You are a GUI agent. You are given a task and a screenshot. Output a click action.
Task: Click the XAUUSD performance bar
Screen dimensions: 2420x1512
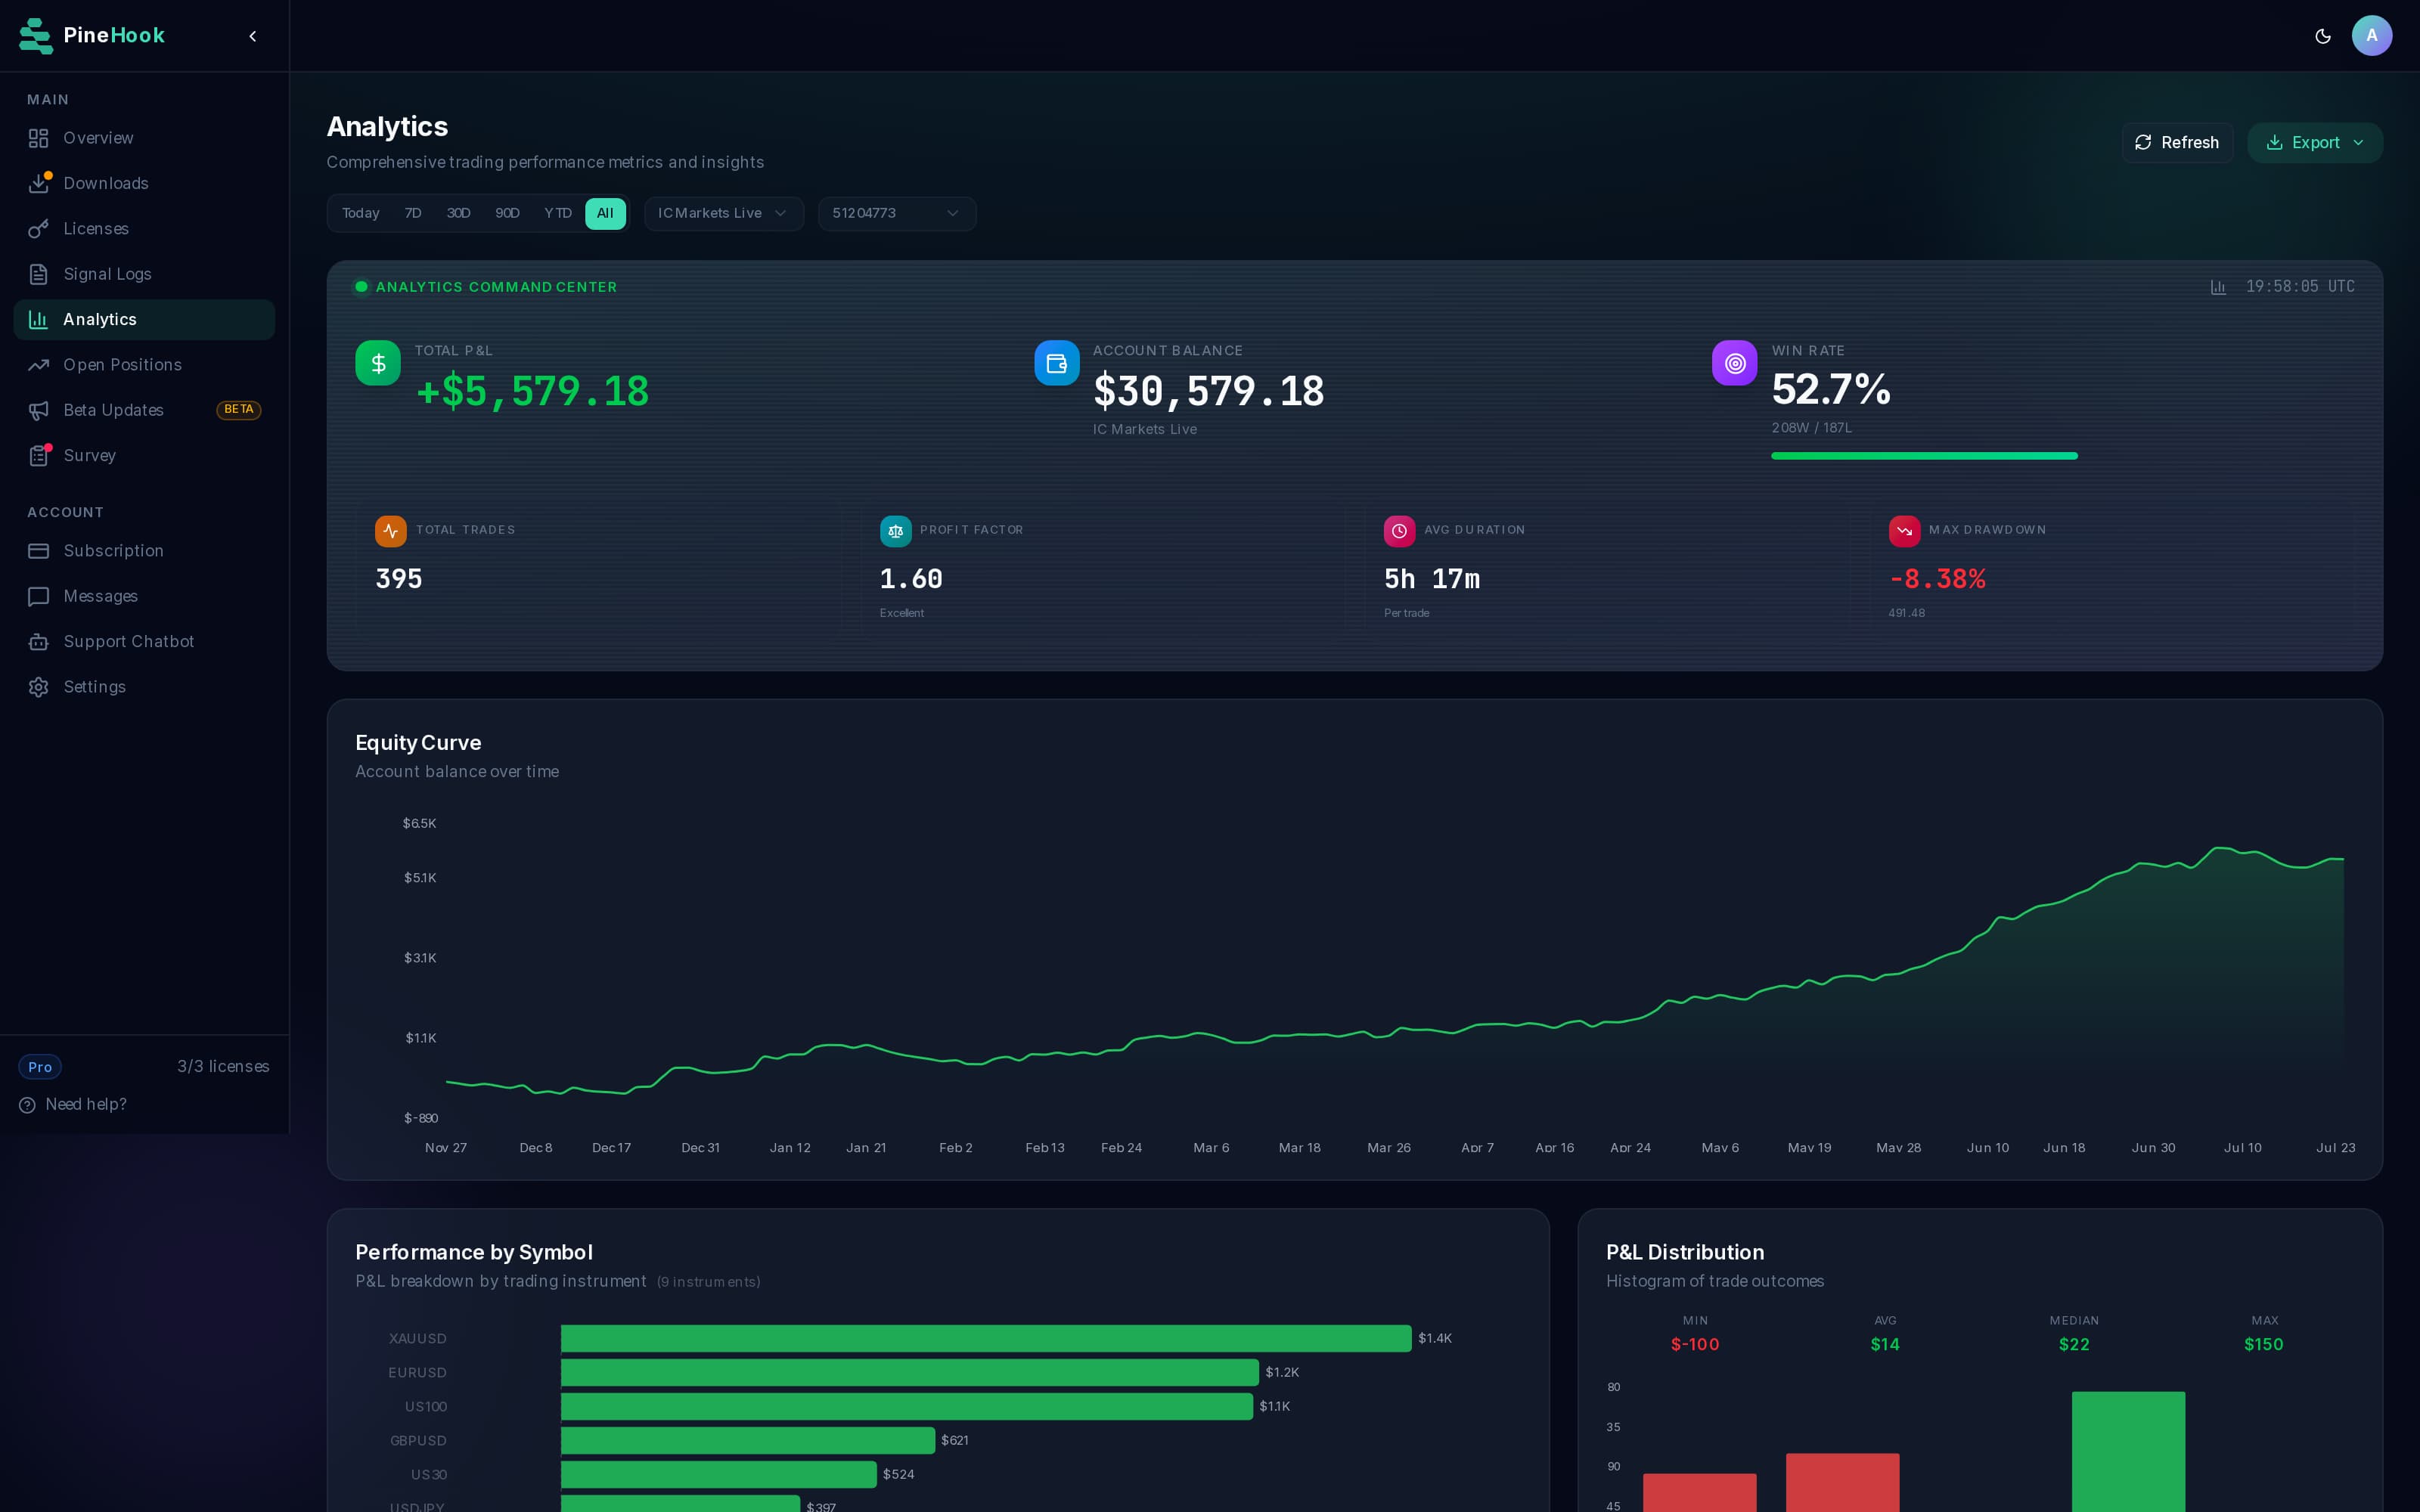pos(985,1338)
